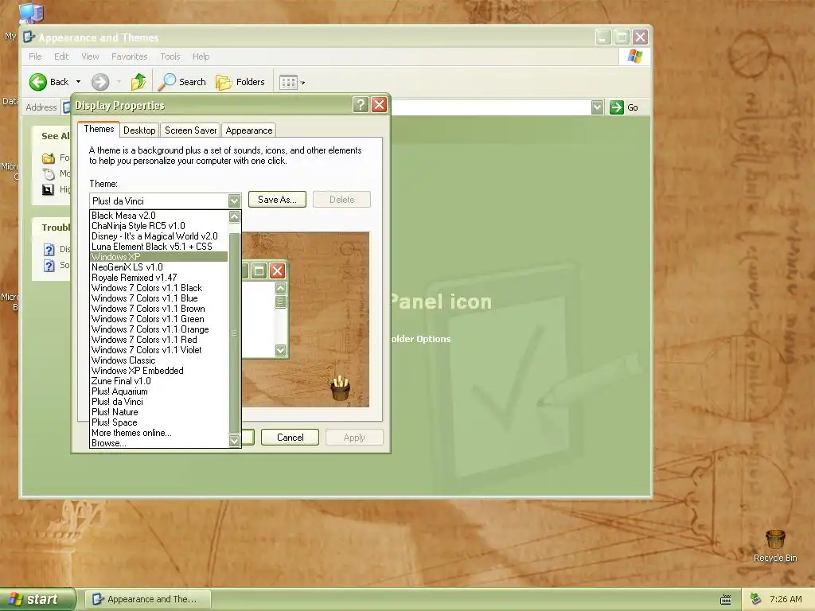Click the Cancel button
The width and height of the screenshot is (815, 611).
click(290, 438)
